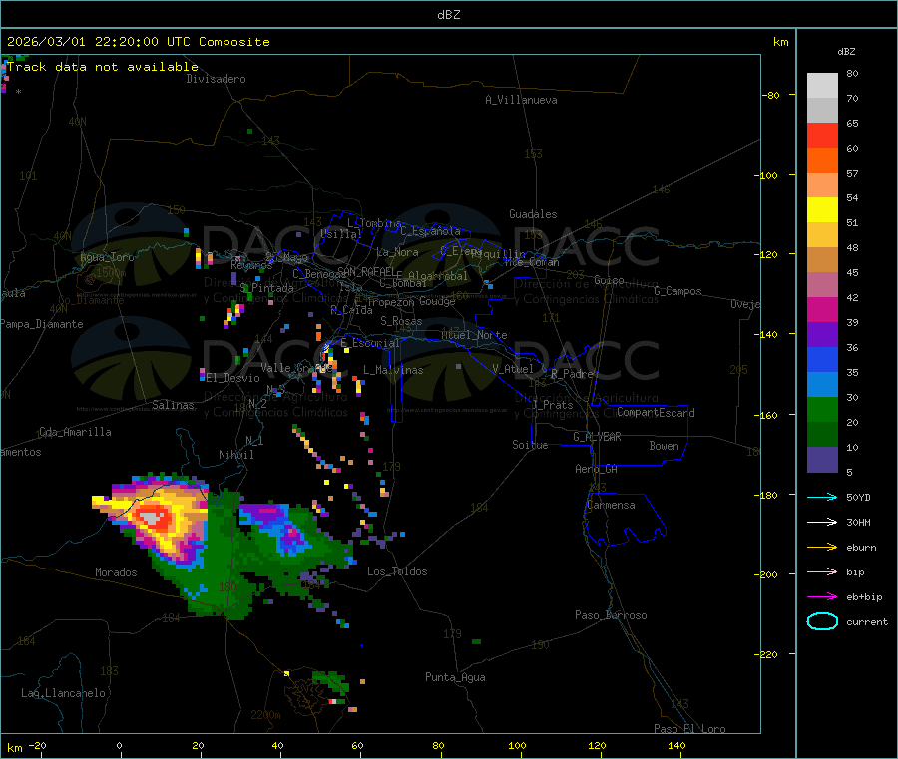
Task: Select the brown 45-48 dBZ swatch
Action: tap(822, 260)
